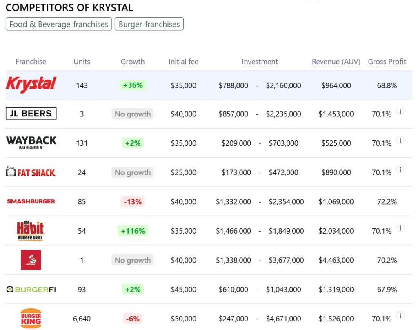This screenshot has width=418, height=330.
Task: Select Jollibee maximum investment $3,677,000
Action: [x=286, y=260]
